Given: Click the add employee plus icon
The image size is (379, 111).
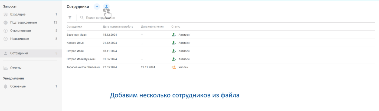Looking at the screenshot, I should click(x=97, y=6).
